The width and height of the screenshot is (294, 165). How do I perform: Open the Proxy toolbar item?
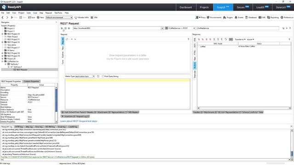click(200, 17)
